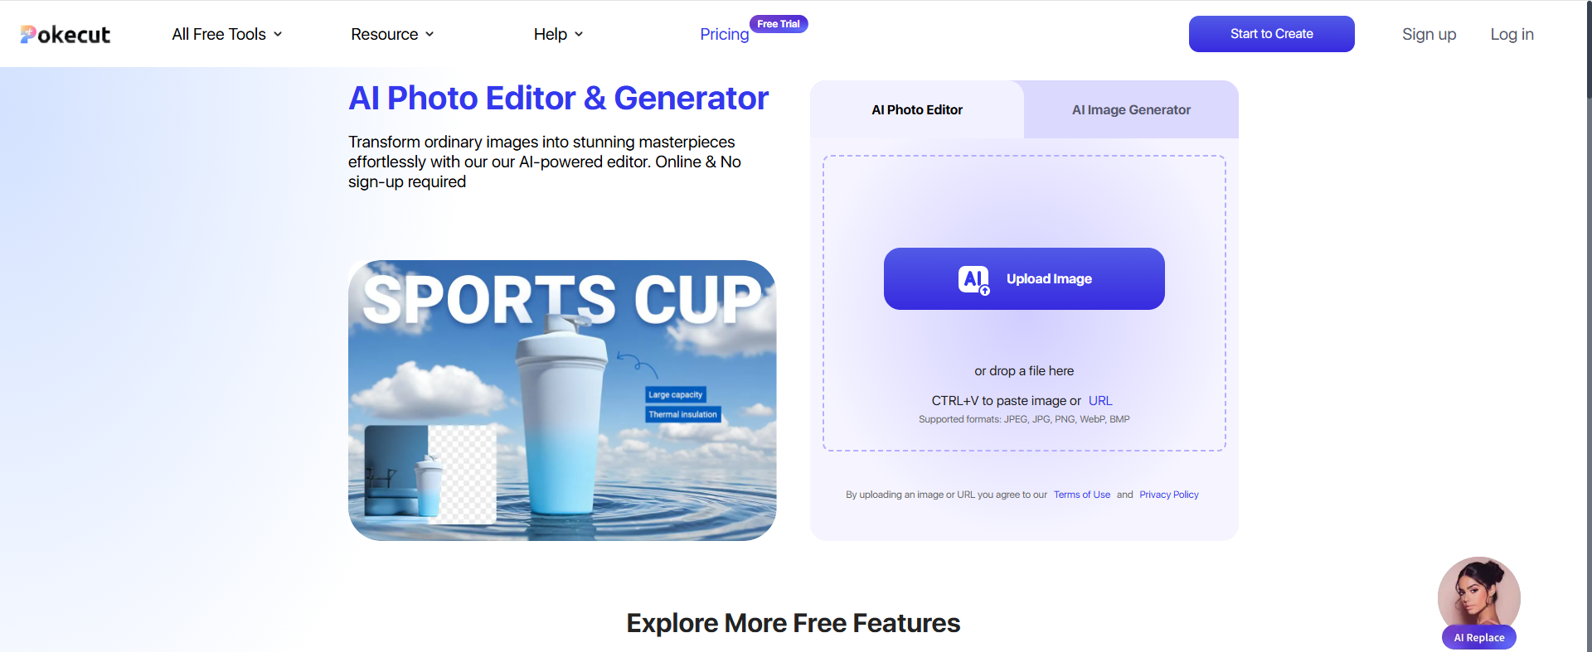Click the URL paste link
Screen dimensions: 1592x652
coord(1100,400)
